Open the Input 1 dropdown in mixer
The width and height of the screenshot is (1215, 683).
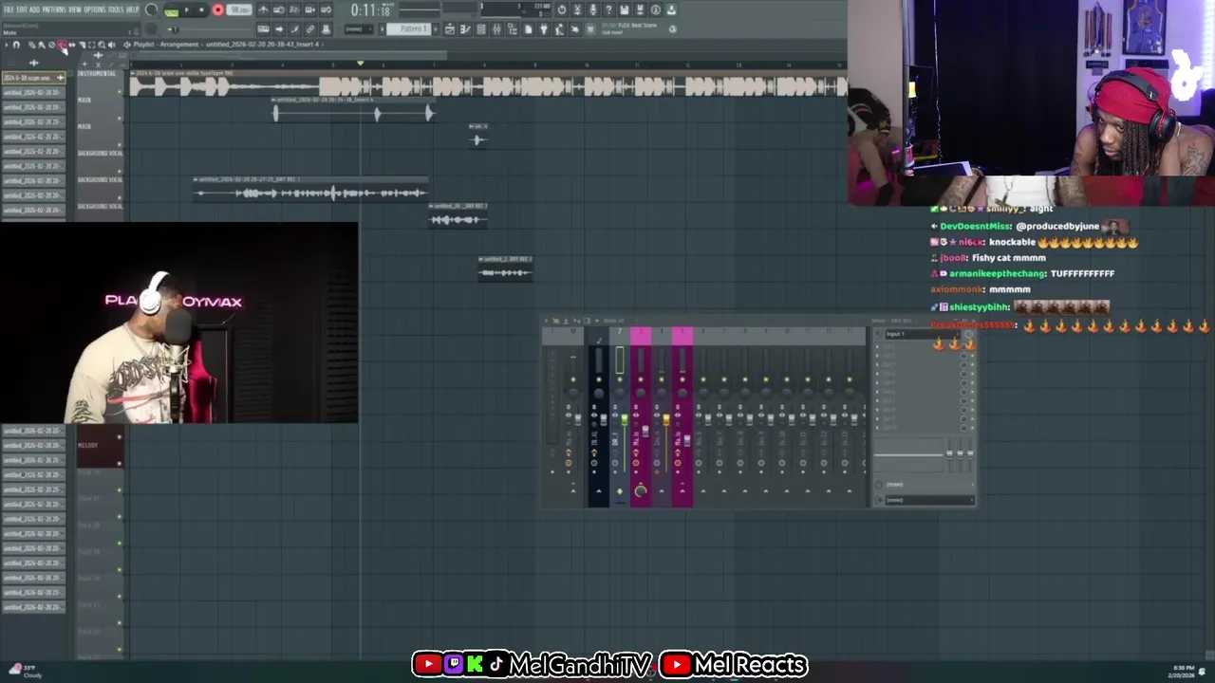coord(923,334)
